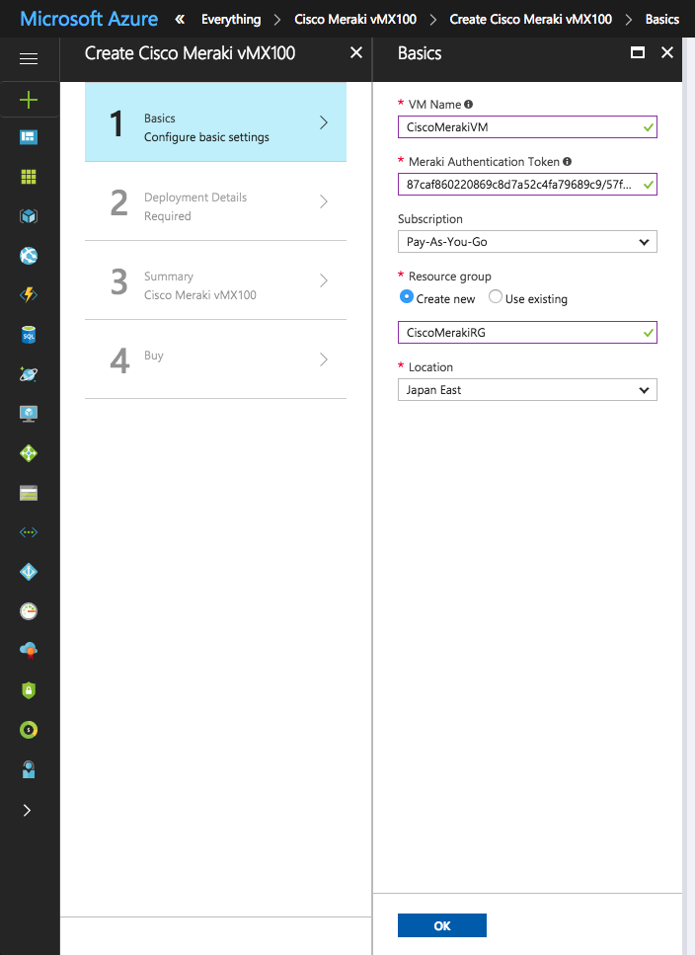Open Advisor cloud ribbon icon
This screenshot has height=955, width=695.
pos(29,651)
